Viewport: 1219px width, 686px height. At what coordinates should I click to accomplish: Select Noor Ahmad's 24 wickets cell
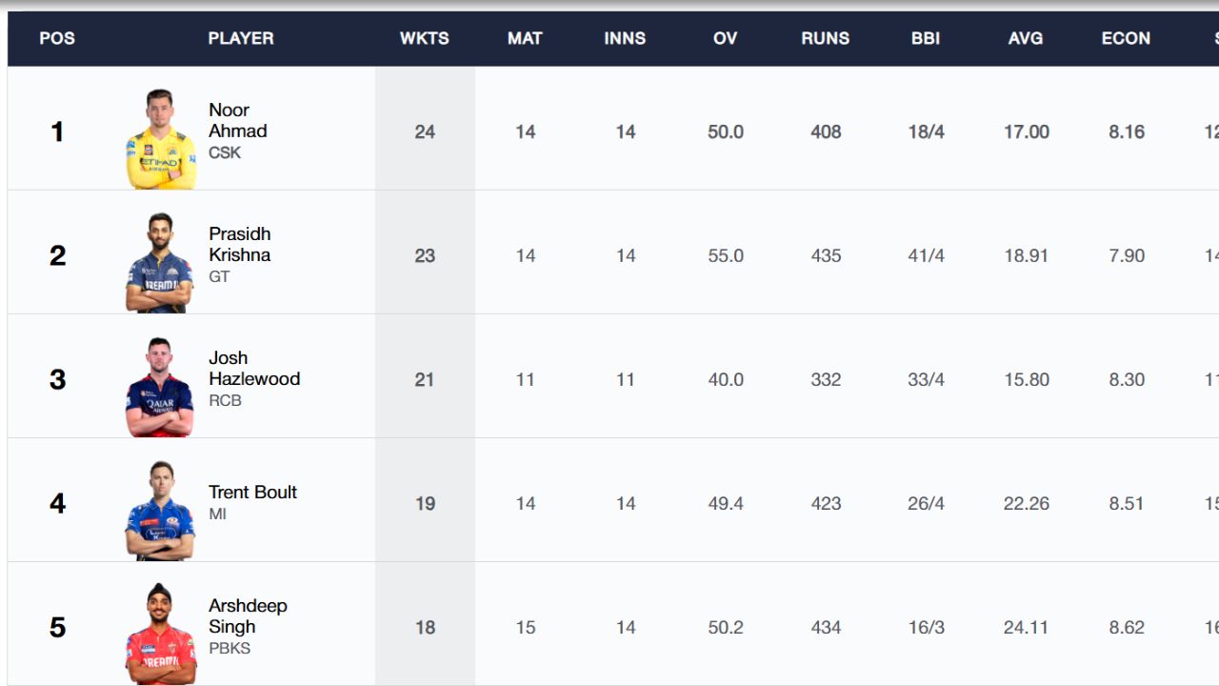(425, 131)
